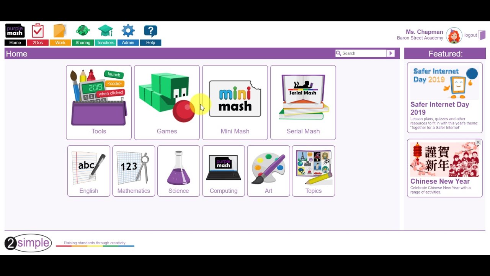
Task: Open the Mathematics compass tile
Action: (134, 171)
